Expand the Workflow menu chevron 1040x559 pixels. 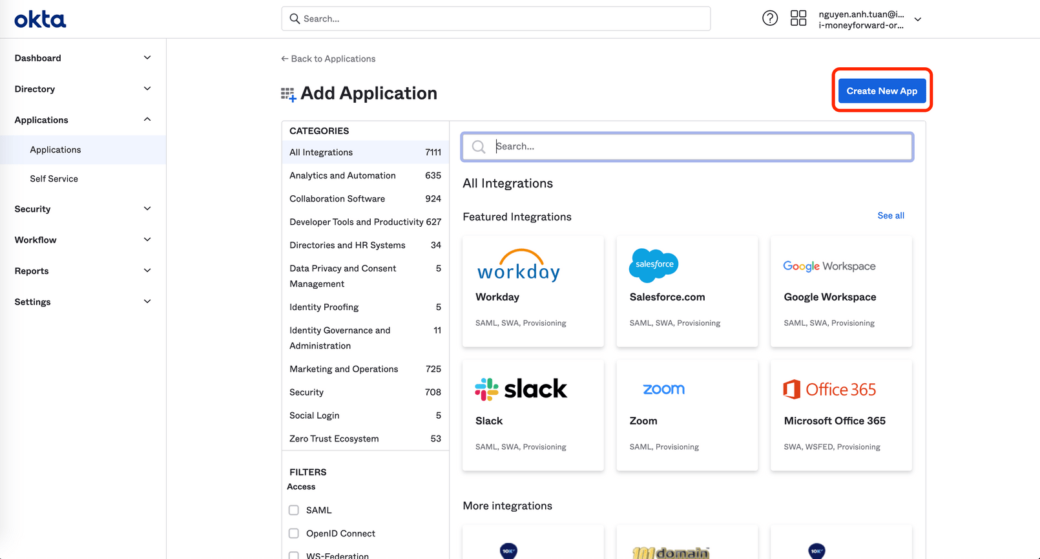pos(147,240)
